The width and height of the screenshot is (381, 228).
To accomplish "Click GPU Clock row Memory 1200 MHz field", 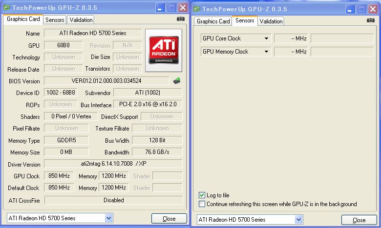I will [114, 176].
